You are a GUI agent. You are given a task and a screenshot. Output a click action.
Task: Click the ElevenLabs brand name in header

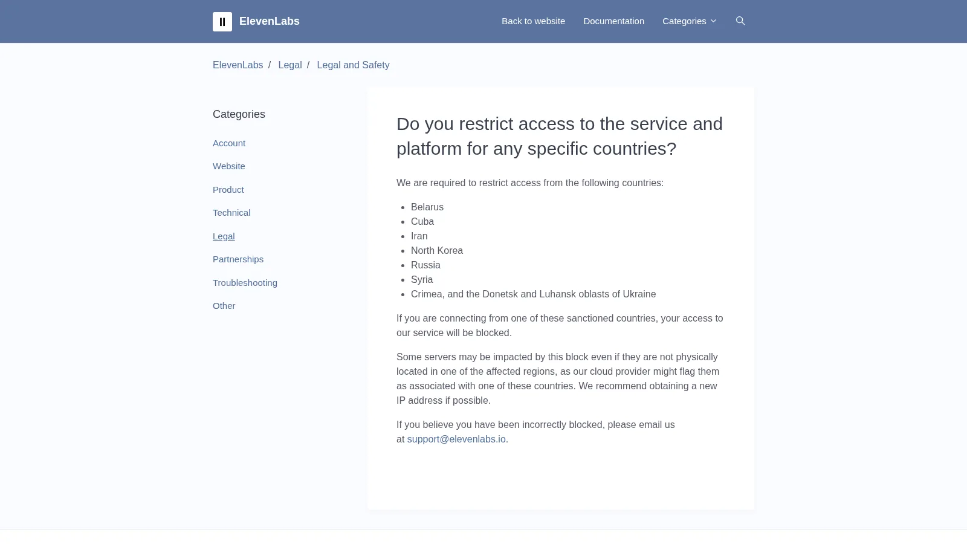270,21
